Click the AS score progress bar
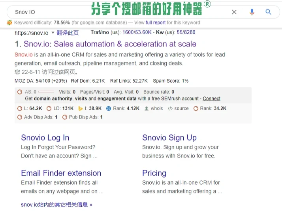 tap(46, 92)
